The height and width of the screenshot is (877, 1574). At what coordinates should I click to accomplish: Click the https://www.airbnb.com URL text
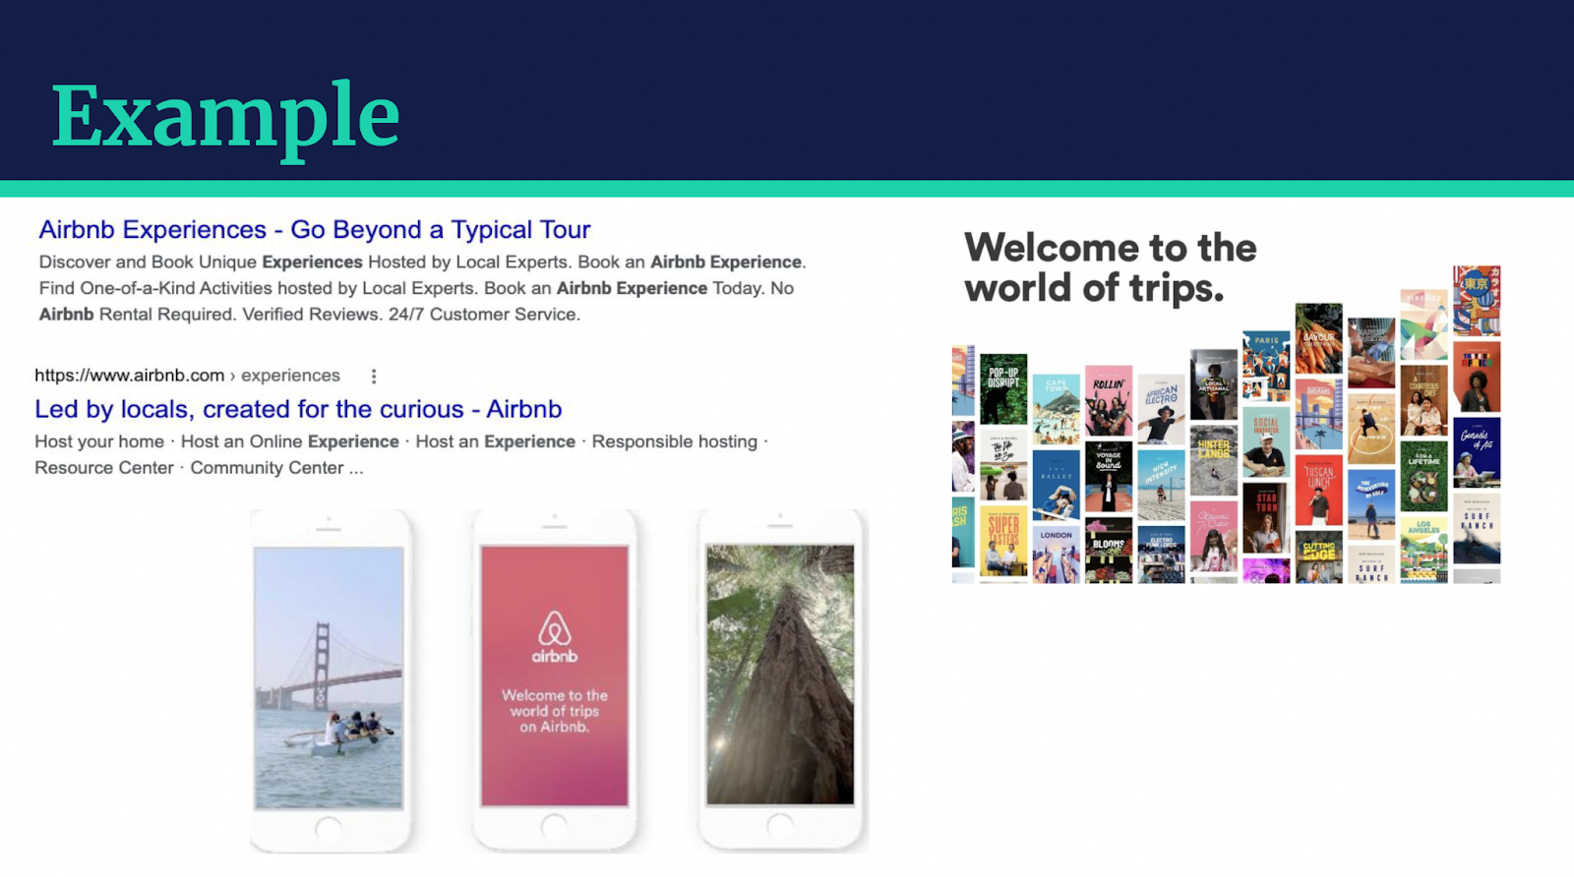tap(130, 376)
